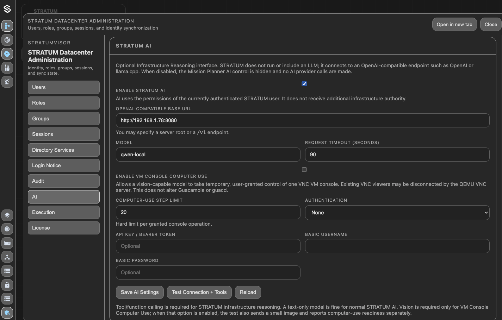Click the Request Timeout seconds field
The width and height of the screenshot is (502, 320).
[x=397, y=155]
